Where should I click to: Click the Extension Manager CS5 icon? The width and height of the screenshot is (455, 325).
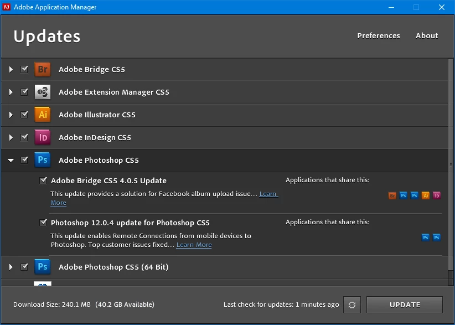[x=43, y=92]
